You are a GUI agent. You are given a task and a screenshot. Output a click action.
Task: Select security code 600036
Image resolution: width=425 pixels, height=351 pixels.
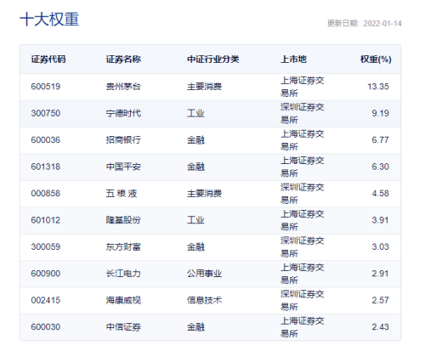[46, 140]
